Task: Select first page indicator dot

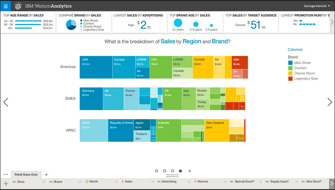Action: click(157, 171)
